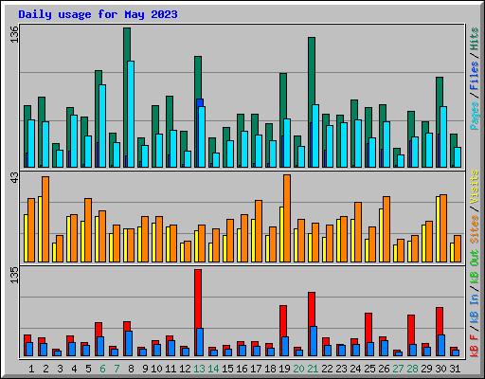This screenshot has width=485, height=379.
Task: Click the yellow "Visits" legend label
Action: pyautogui.click(x=475, y=187)
